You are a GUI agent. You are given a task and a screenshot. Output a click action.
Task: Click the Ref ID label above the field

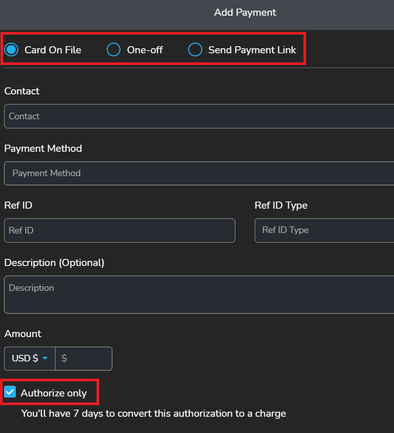[x=18, y=206]
